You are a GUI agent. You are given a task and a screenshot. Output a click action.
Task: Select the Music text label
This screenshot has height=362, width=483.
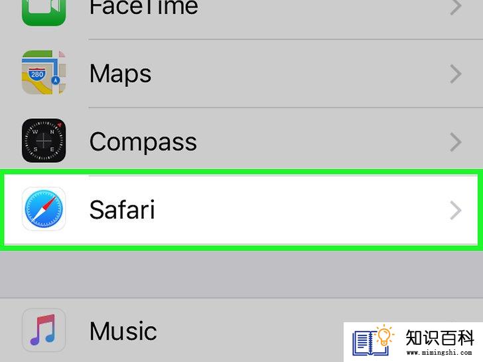(123, 331)
